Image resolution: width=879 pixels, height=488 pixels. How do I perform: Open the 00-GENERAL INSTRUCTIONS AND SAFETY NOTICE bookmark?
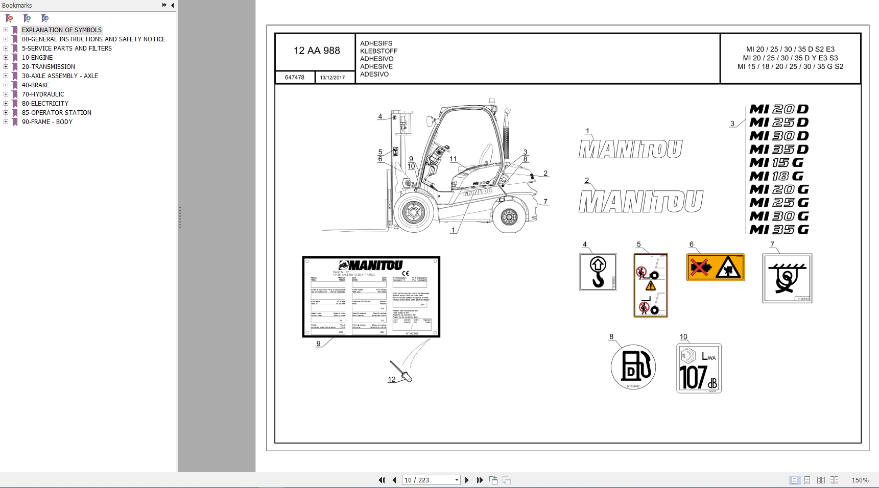pyautogui.click(x=93, y=39)
